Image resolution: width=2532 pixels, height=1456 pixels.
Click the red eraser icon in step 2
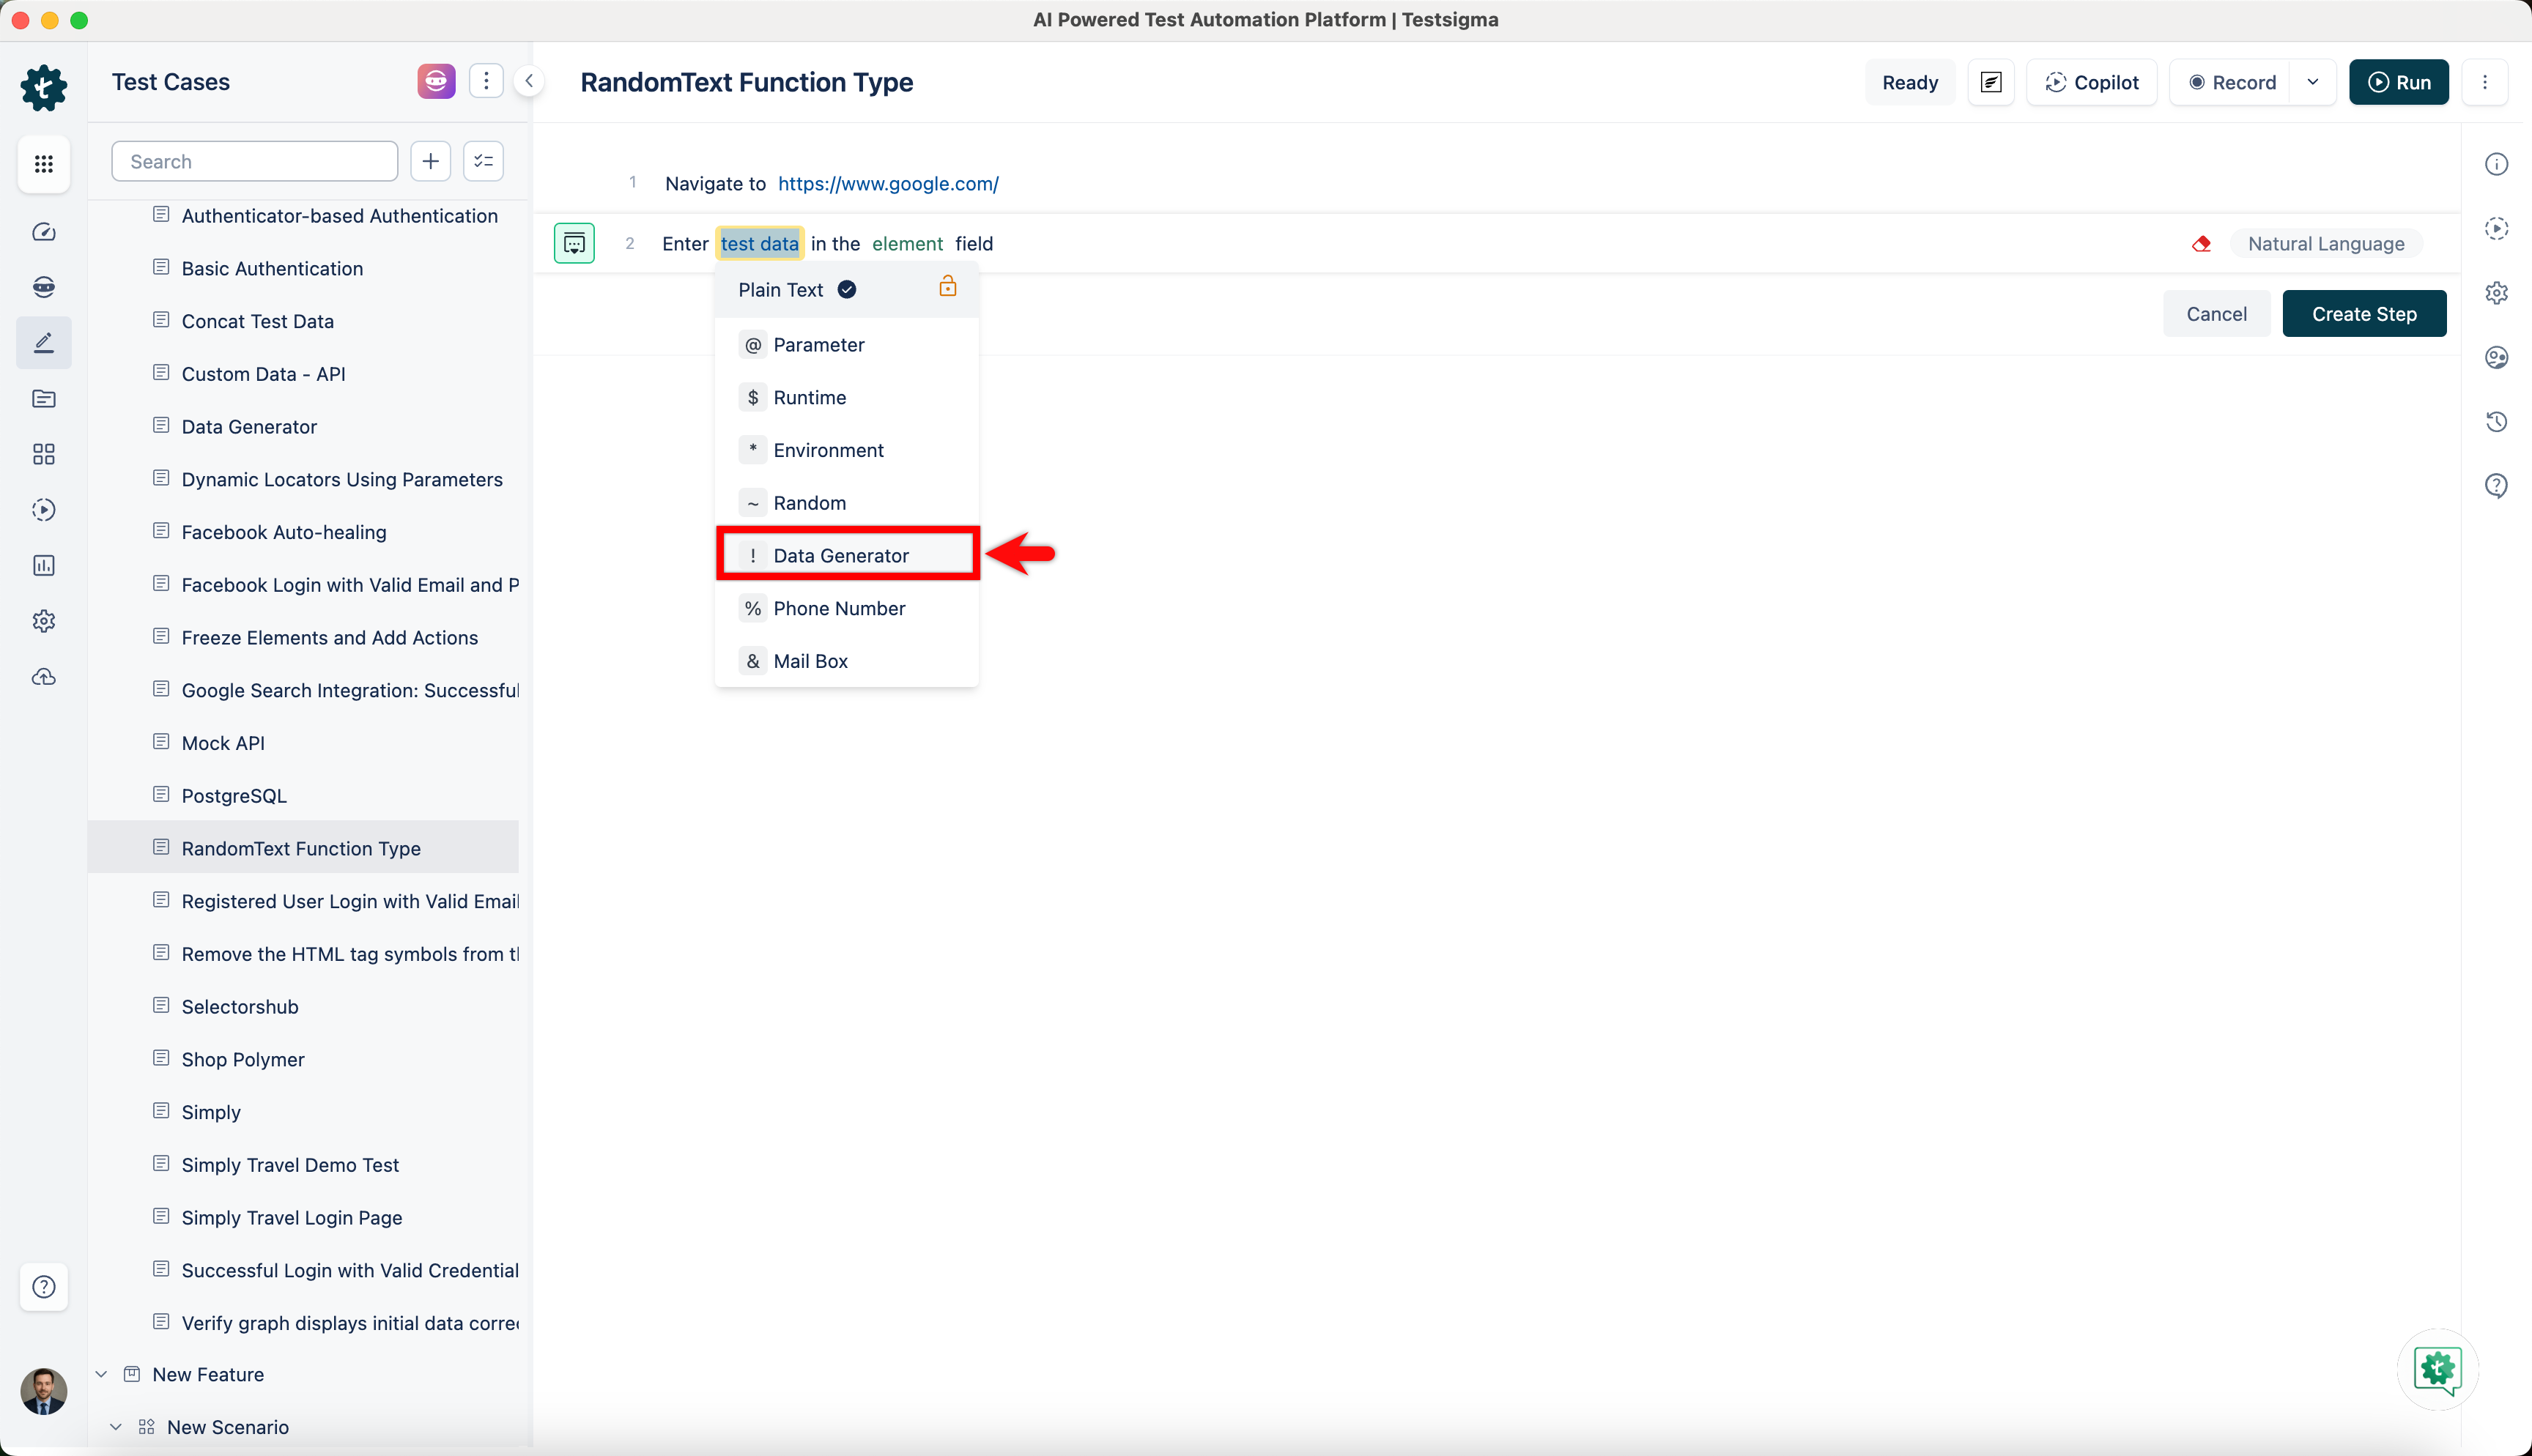tap(2201, 244)
